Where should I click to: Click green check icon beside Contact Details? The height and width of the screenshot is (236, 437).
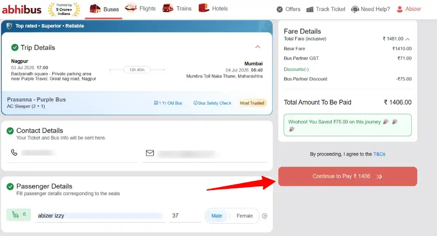pyautogui.click(x=10, y=131)
